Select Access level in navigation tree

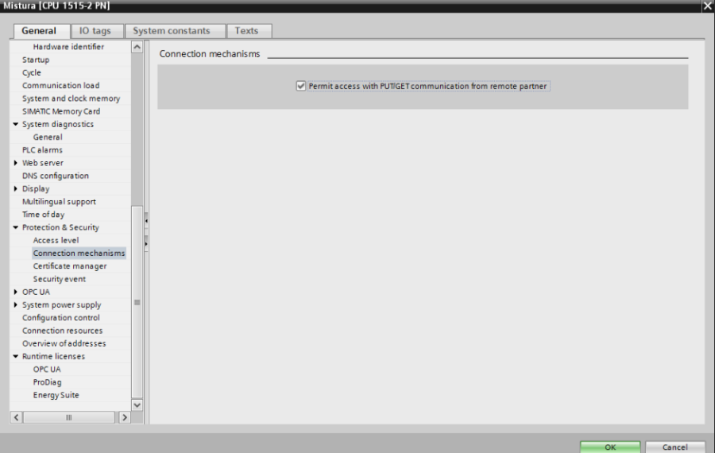56,241
